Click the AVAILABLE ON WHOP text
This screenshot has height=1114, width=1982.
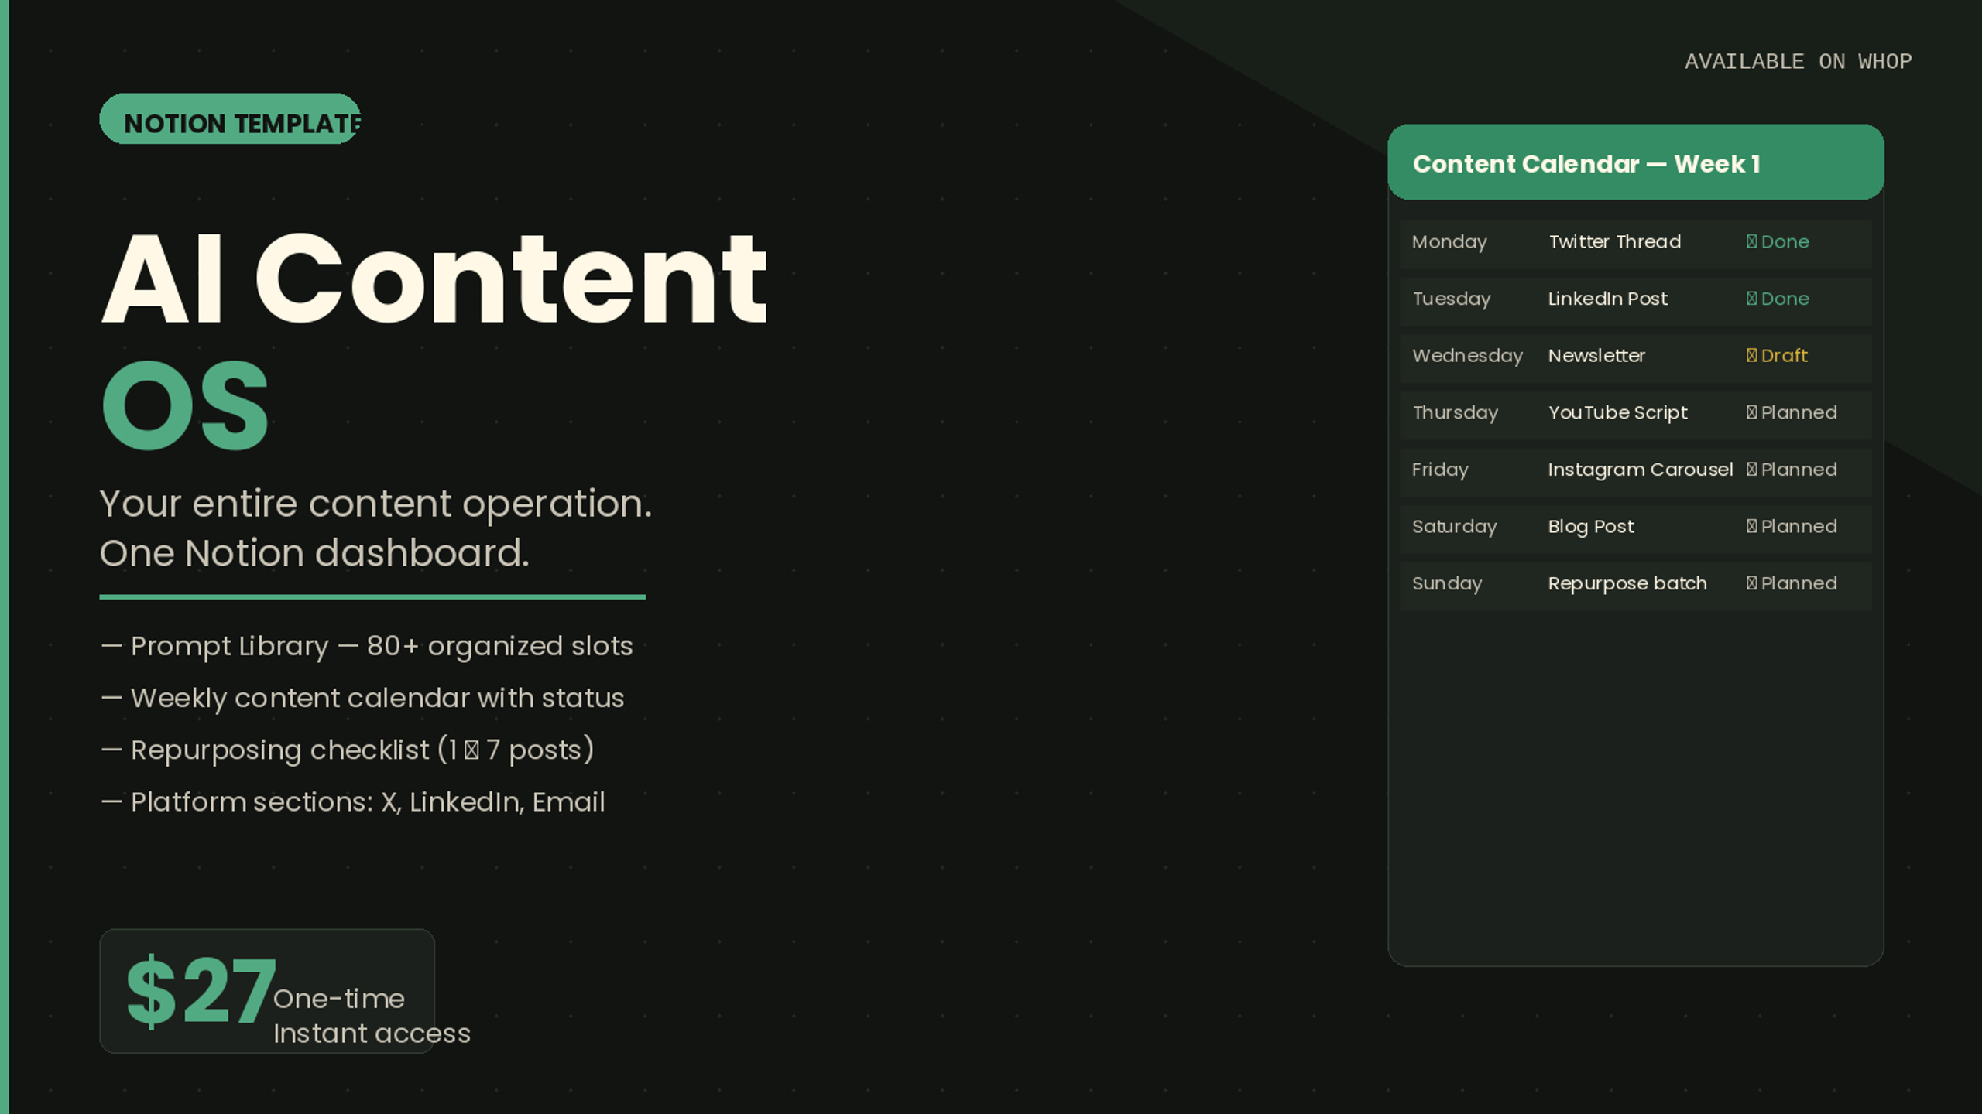click(x=1798, y=62)
